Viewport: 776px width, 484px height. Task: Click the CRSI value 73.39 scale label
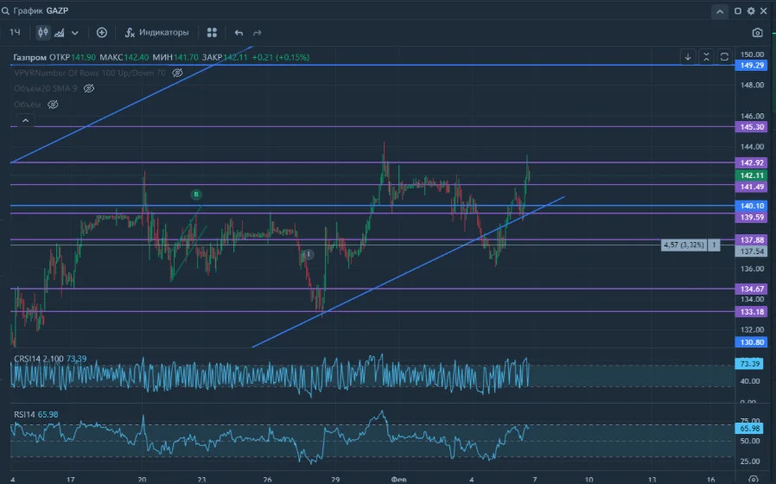click(750, 364)
